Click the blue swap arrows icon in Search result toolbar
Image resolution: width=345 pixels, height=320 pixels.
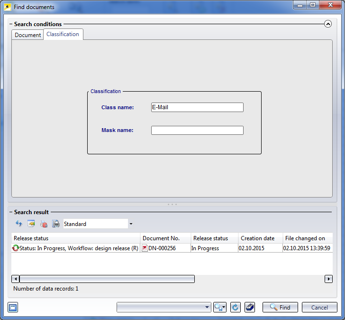19,224
